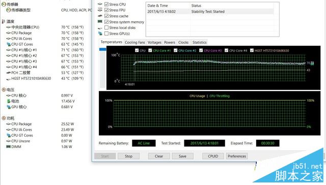Click the CPU icon beside Stress CPU
Screen dimensions: 326x185
(x=100, y=4)
